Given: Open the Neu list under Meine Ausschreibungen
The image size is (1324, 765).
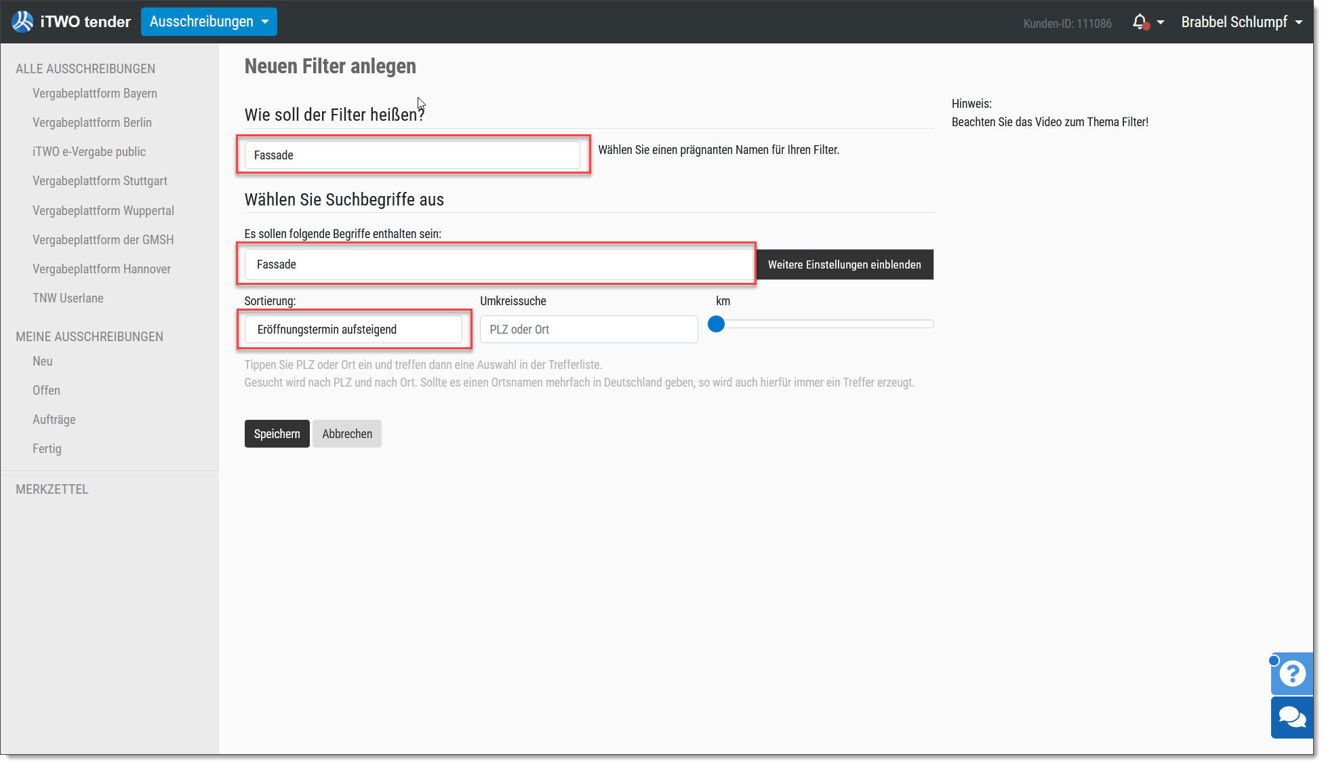Looking at the screenshot, I should pyautogui.click(x=43, y=361).
